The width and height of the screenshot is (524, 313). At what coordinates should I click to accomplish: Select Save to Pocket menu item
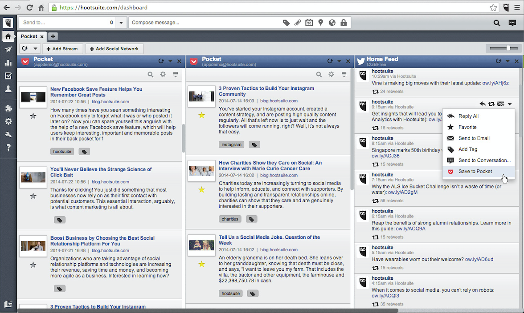pyautogui.click(x=479, y=171)
